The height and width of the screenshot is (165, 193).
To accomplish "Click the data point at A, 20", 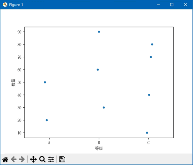I will point(47,120).
